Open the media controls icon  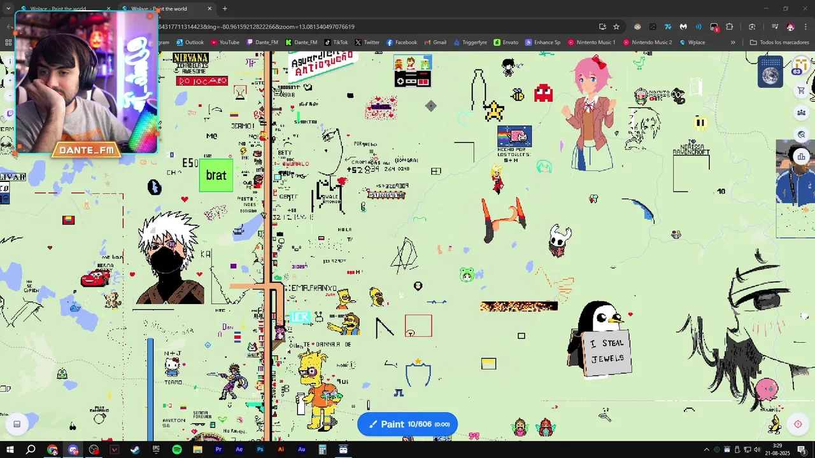(775, 27)
